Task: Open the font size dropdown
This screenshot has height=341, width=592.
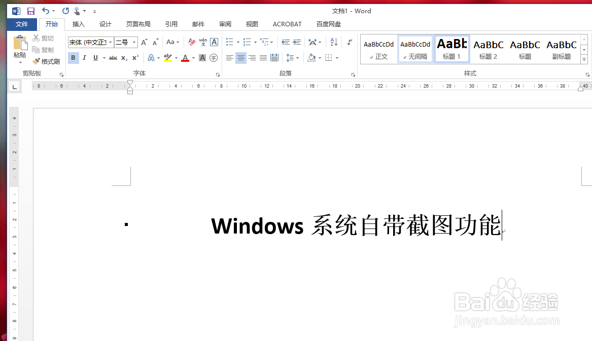Action: [x=134, y=42]
